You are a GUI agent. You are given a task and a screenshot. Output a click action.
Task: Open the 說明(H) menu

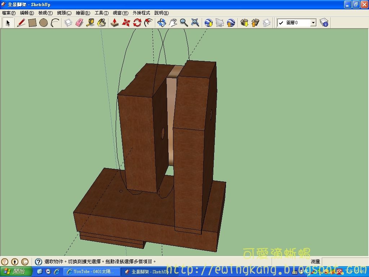click(x=162, y=13)
